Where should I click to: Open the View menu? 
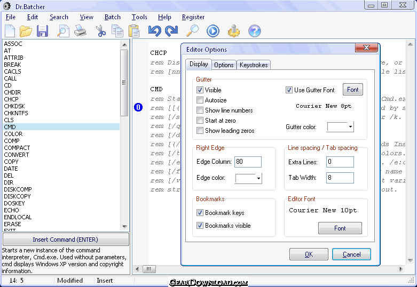(86, 17)
